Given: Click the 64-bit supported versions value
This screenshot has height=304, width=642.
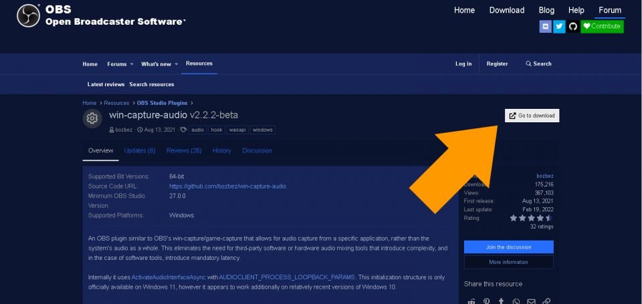Looking at the screenshot, I should coord(177,176).
